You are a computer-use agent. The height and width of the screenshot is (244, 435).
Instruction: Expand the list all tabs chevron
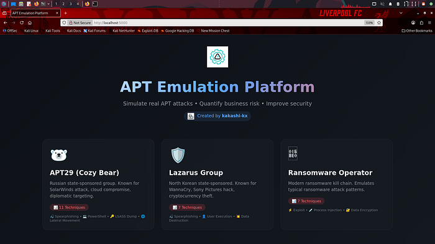pos(401,13)
